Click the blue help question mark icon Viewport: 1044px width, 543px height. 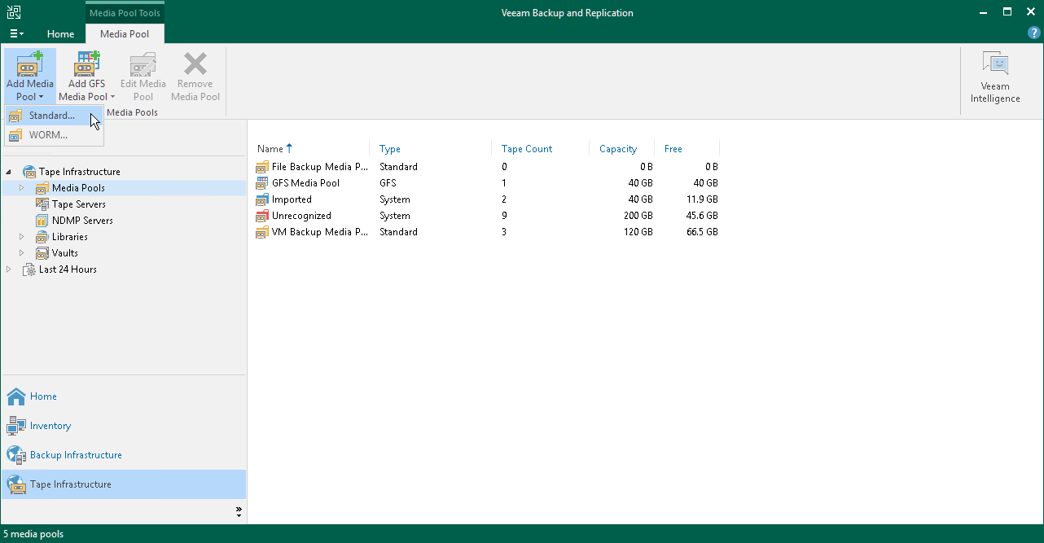click(x=1033, y=33)
